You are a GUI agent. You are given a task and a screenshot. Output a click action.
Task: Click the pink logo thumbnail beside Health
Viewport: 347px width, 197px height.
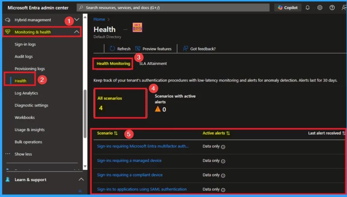[x=137, y=28]
